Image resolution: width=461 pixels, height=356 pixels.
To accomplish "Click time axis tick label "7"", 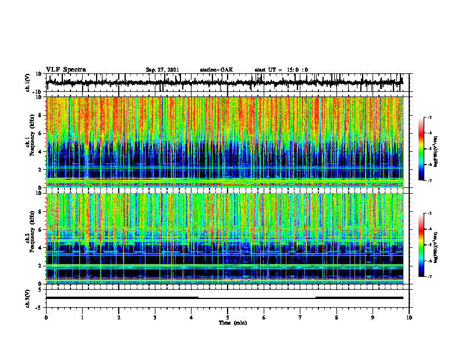I will (300, 318).
